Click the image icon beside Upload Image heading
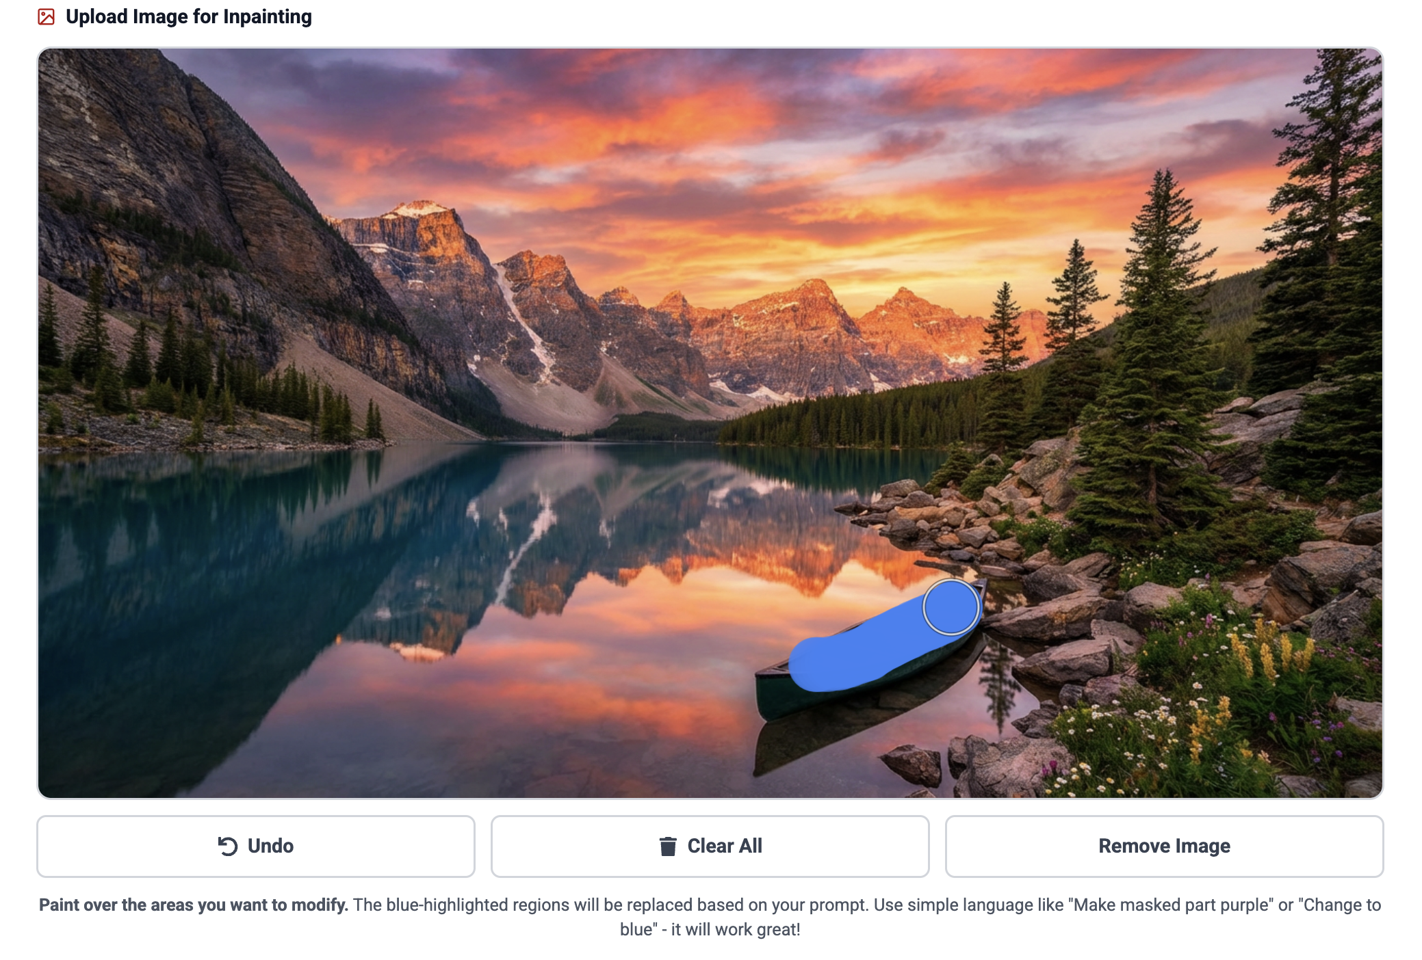 [x=46, y=16]
